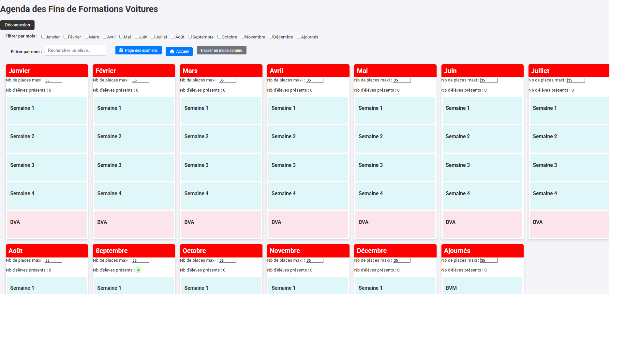
Task: Enable the Ajournés filter checkbox
Action: tap(298, 37)
